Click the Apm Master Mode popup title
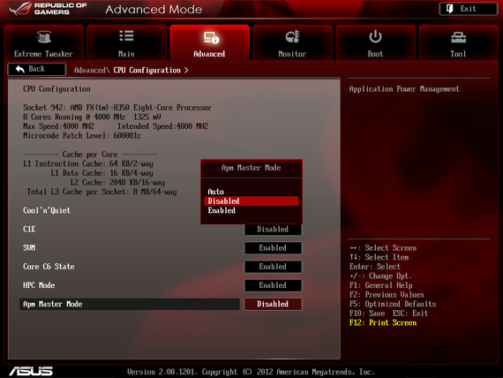Image resolution: width=503 pixels, height=378 pixels. click(251, 168)
